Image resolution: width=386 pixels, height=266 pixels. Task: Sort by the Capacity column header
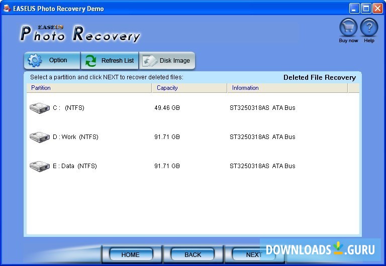pyautogui.click(x=189, y=88)
